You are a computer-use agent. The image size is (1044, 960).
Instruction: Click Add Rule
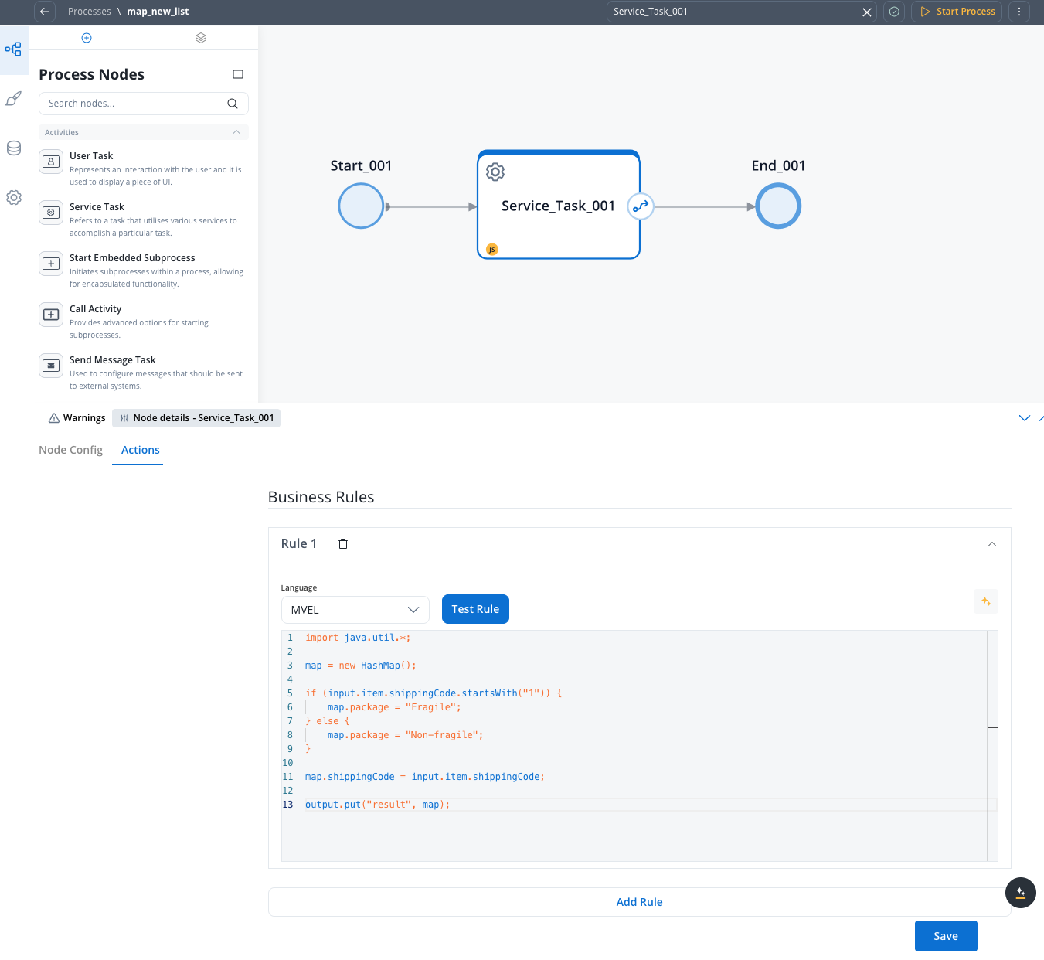[639, 902]
